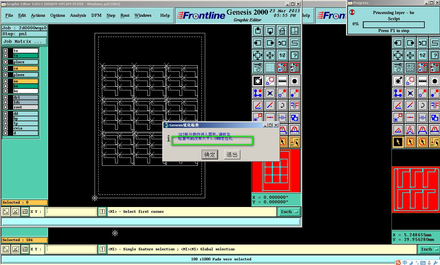
Task: Open the Help menu in front editor
Action: coord(165,15)
